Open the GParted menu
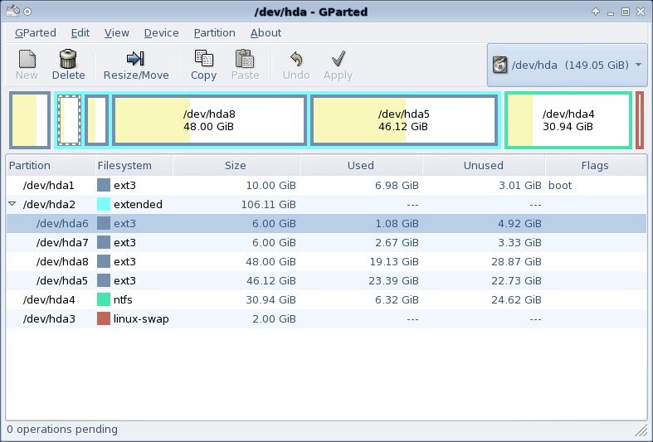Screen dimensions: 653x442 [36, 33]
